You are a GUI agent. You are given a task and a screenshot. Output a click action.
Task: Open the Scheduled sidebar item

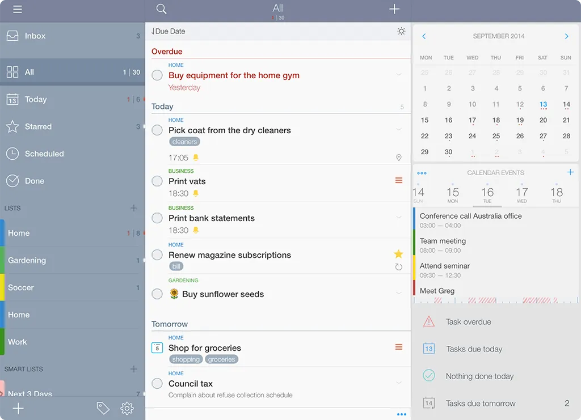[x=44, y=154]
